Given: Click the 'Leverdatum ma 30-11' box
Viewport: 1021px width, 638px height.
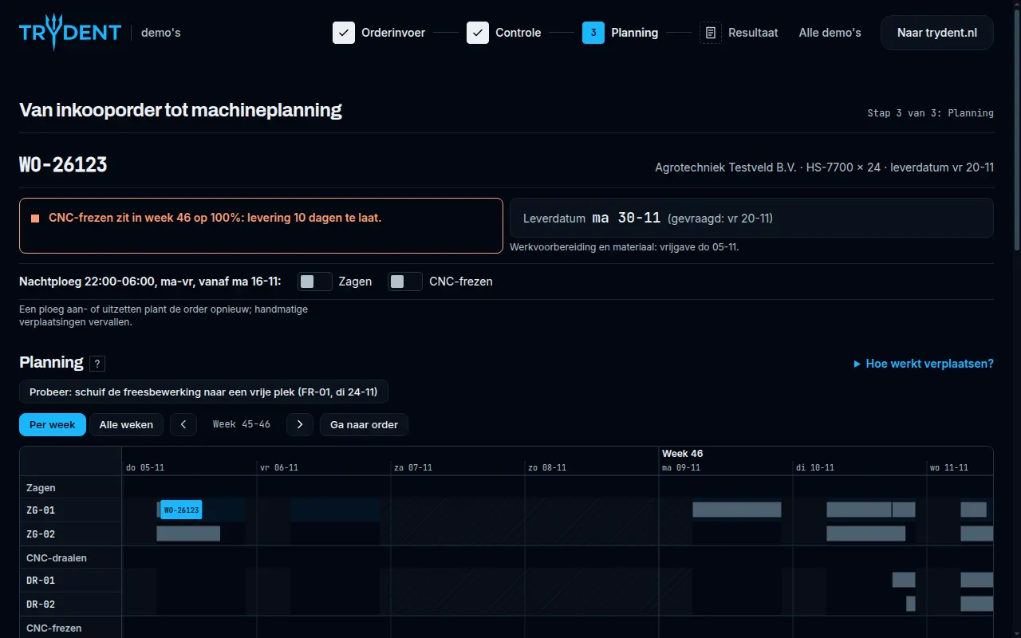Looking at the screenshot, I should (x=751, y=218).
